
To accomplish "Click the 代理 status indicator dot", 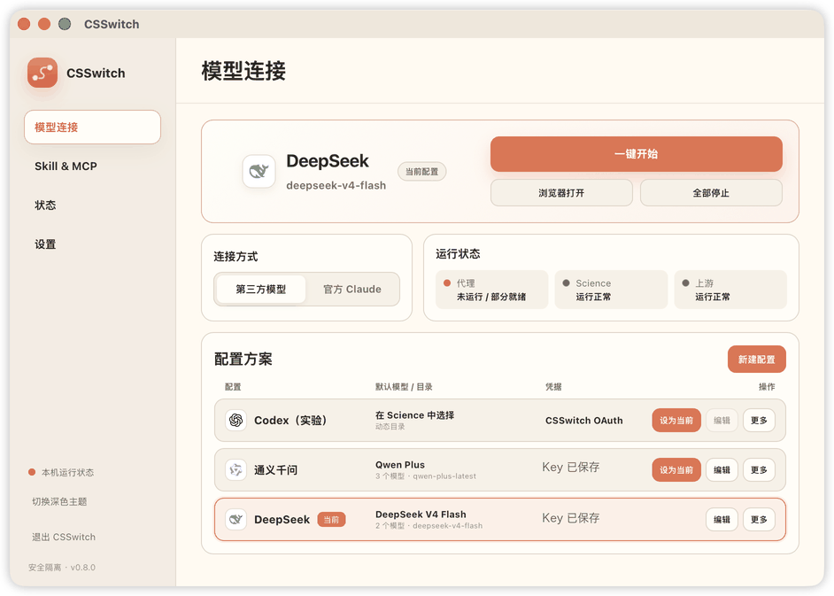I will pyautogui.click(x=447, y=283).
